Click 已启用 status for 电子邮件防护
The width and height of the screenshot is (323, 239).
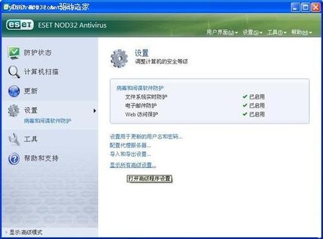pyautogui.click(x=257, y=106)
